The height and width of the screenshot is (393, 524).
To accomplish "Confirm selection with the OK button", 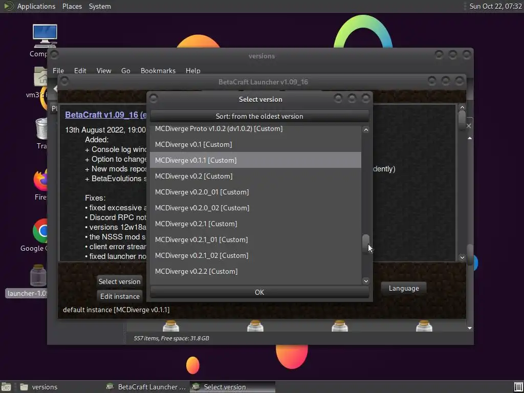I will (x=259, y=292).
